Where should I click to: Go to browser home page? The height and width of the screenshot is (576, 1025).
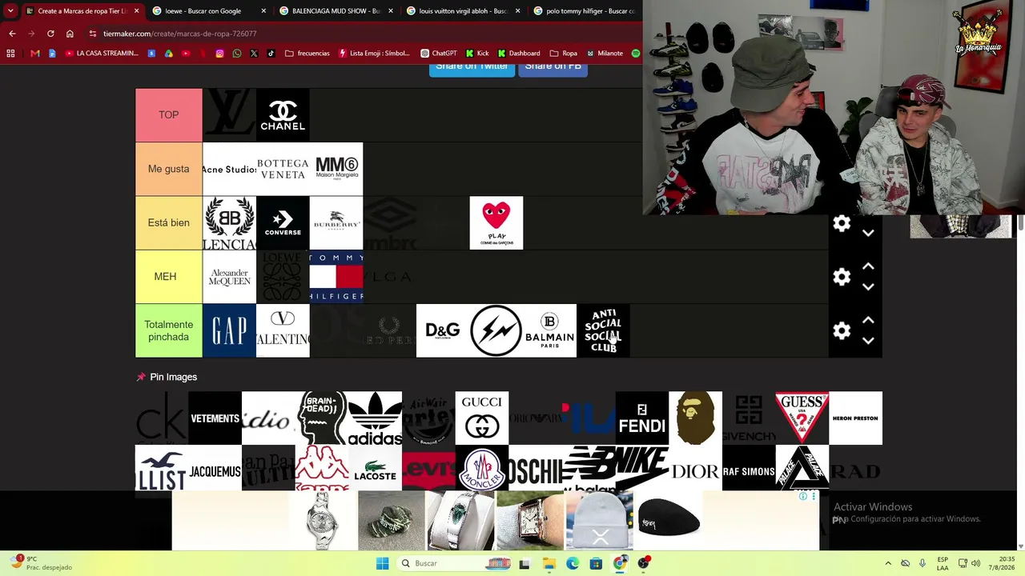click(70, 34)
